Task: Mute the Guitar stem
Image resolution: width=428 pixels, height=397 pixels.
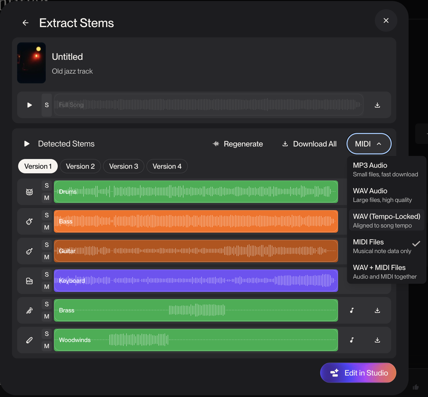Action: (47, 257)
